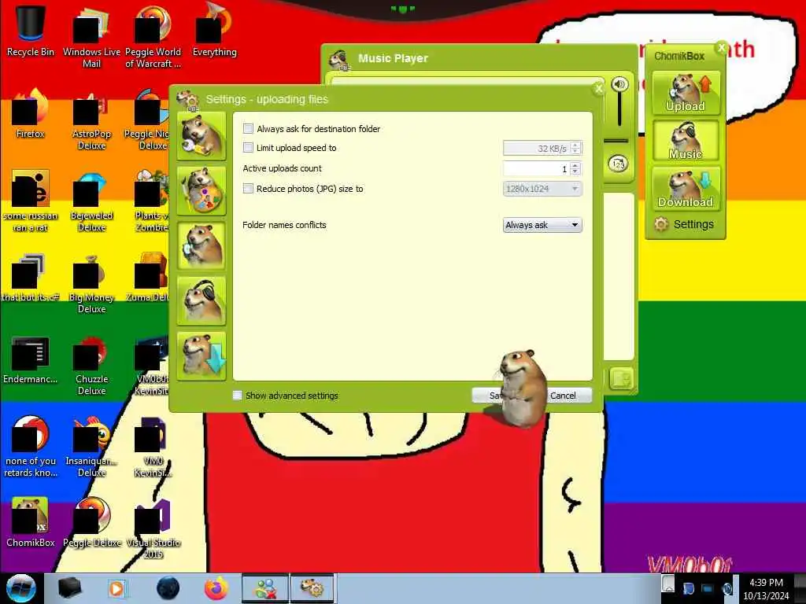Open Peggle World of Warcraft desktop icon
This screenshot has width=806, height=604.
coord(153,36)
